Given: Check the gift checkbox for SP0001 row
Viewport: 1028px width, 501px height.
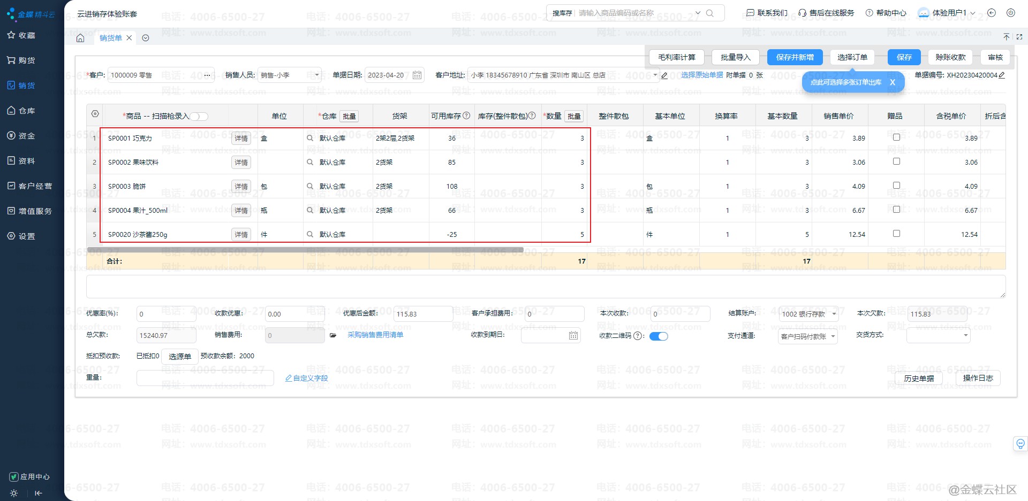Looking at the screenshot, I should [x=896, y=137].
